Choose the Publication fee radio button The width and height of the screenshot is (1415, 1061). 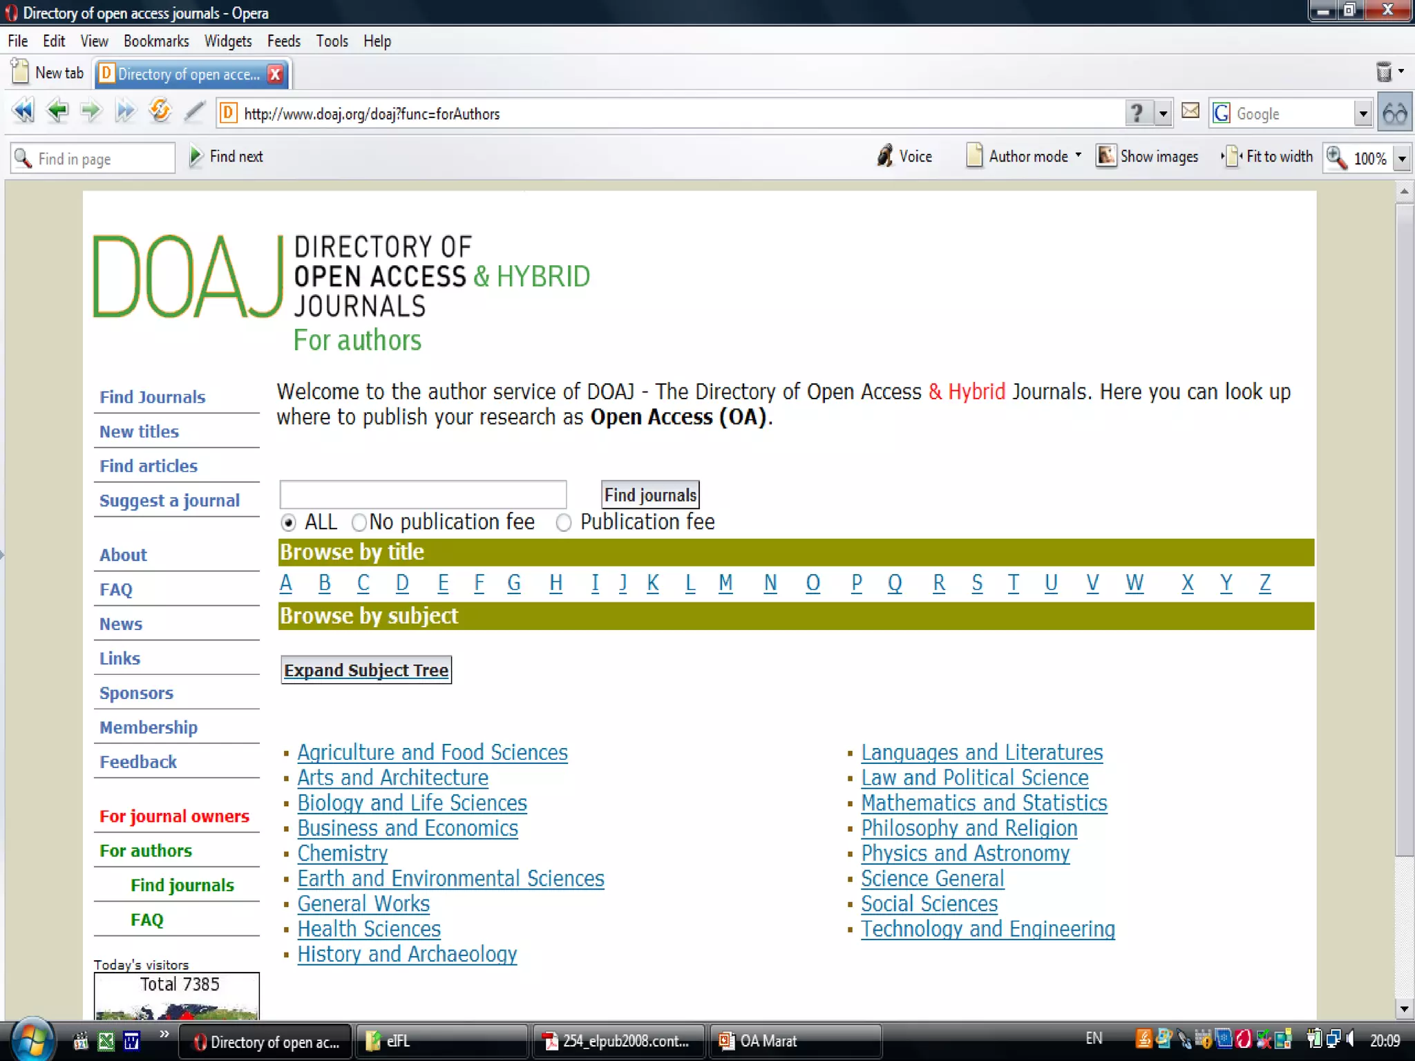(564, 523)
